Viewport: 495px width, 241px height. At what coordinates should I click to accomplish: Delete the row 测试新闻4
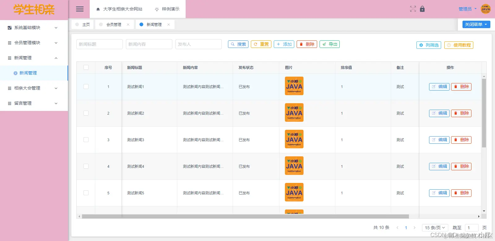coord(461,166)
